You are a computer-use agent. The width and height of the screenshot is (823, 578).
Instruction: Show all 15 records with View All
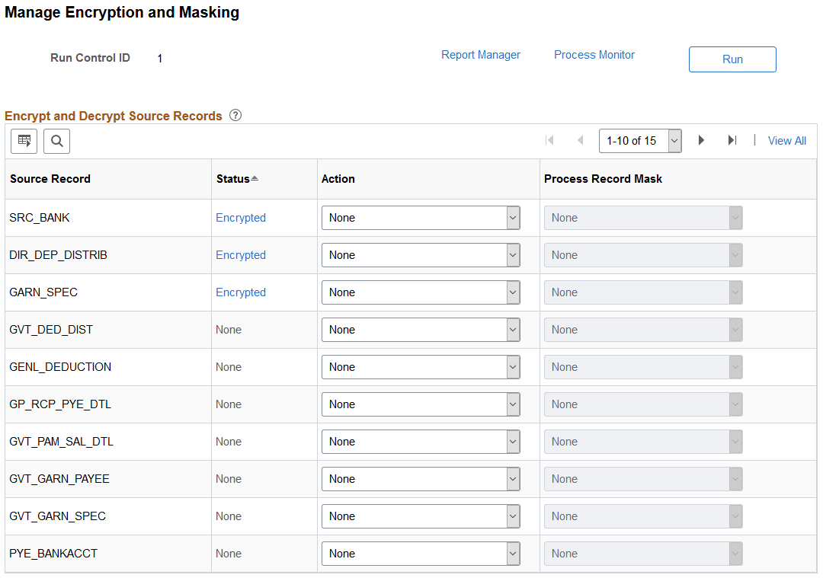click(x=786, y=140)
